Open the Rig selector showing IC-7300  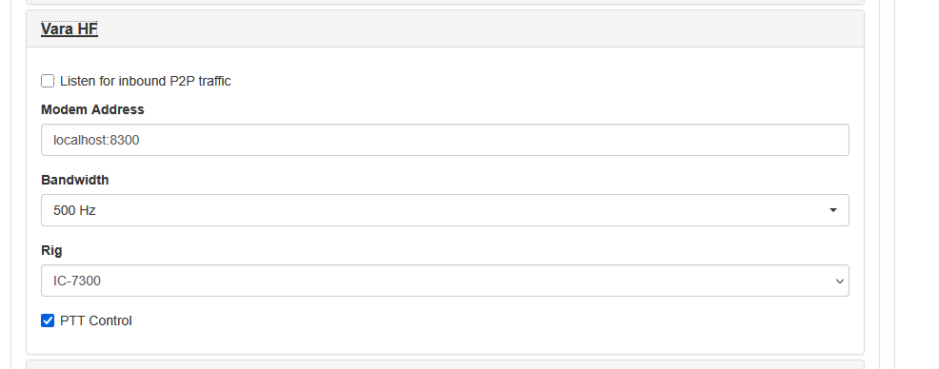click(x=445, y=281)
